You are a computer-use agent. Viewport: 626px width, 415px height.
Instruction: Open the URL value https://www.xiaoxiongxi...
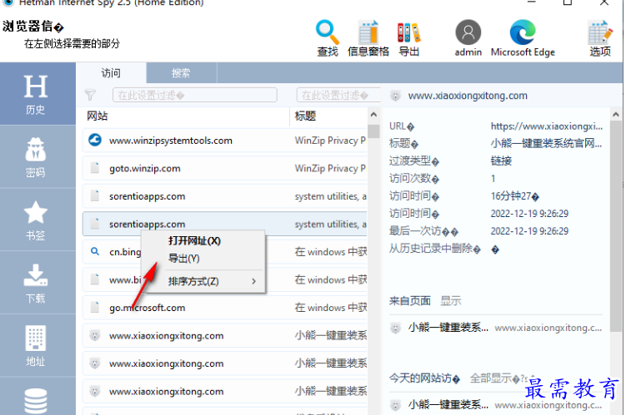[547, 126]
